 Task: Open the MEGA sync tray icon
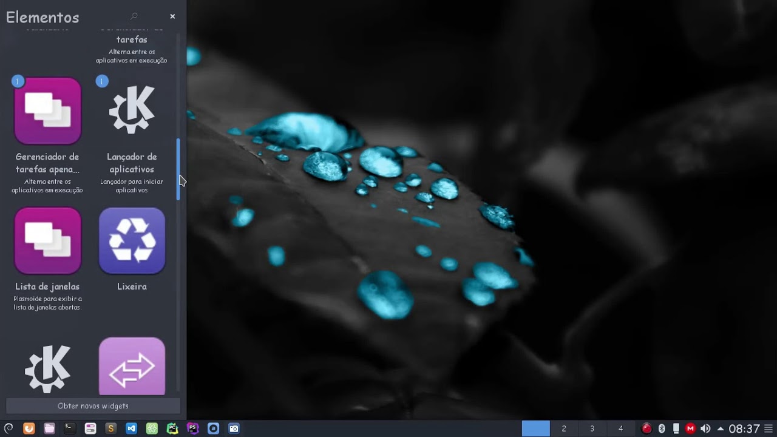[690, 429]
